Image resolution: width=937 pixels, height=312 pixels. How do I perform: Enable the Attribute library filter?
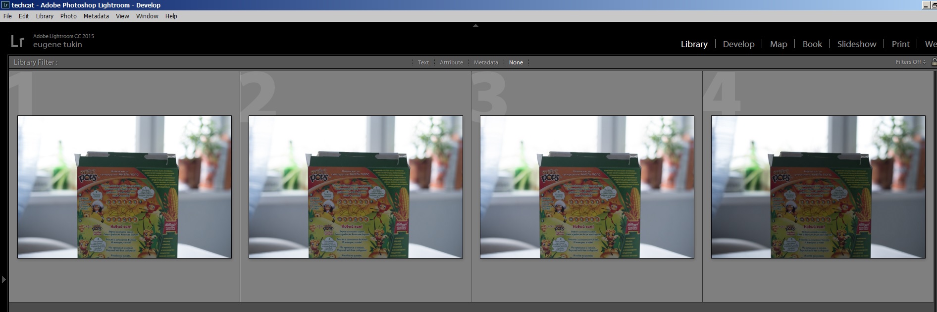coord(451,62)
